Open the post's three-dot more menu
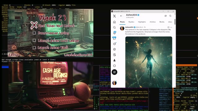 point(171,27)
